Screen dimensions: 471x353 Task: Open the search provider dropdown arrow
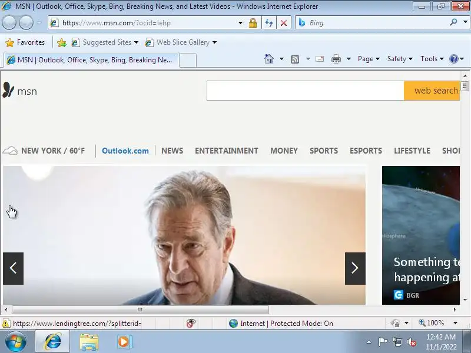point(465,22)
